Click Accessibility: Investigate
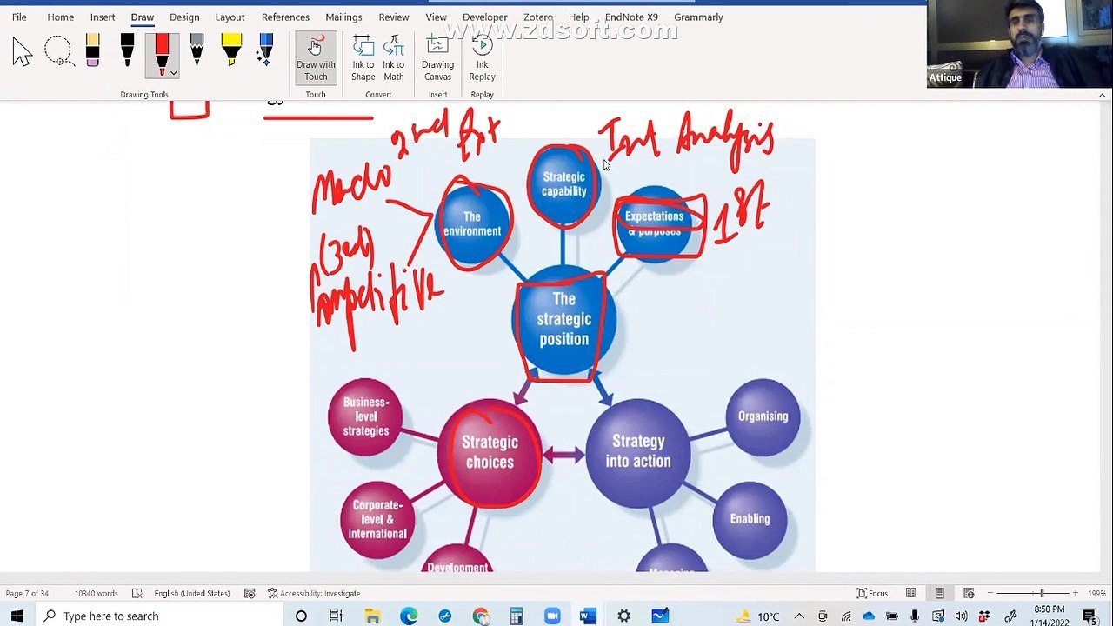The height and width of the screenshot is (626, 1113). [313, 593]
